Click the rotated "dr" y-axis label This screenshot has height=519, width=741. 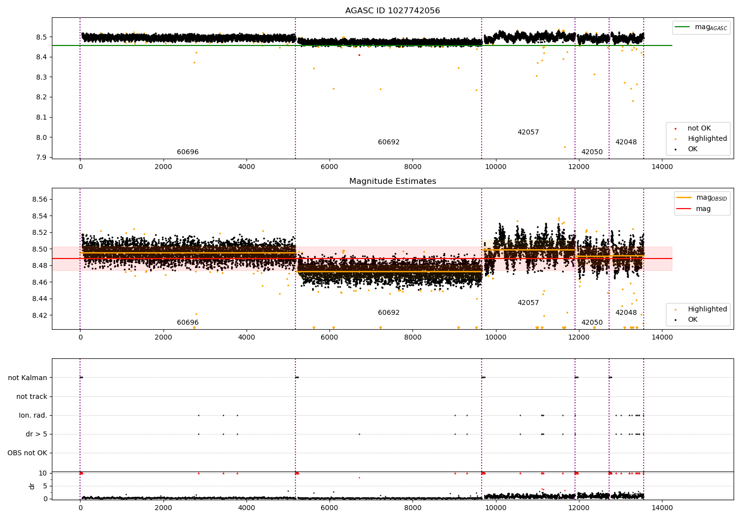[x=32, y=486]
